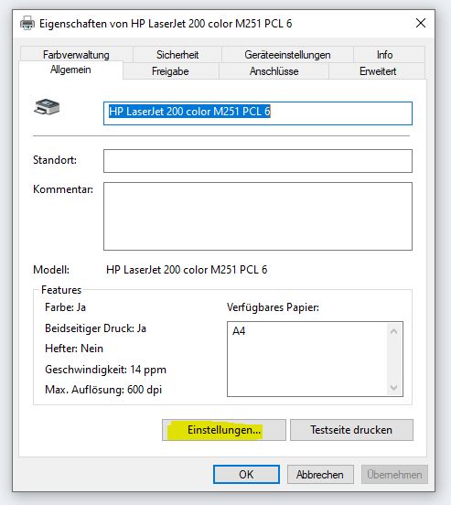Click Testseite drucken button
Screen dimensions: 451x505
(x=351, y=430)
